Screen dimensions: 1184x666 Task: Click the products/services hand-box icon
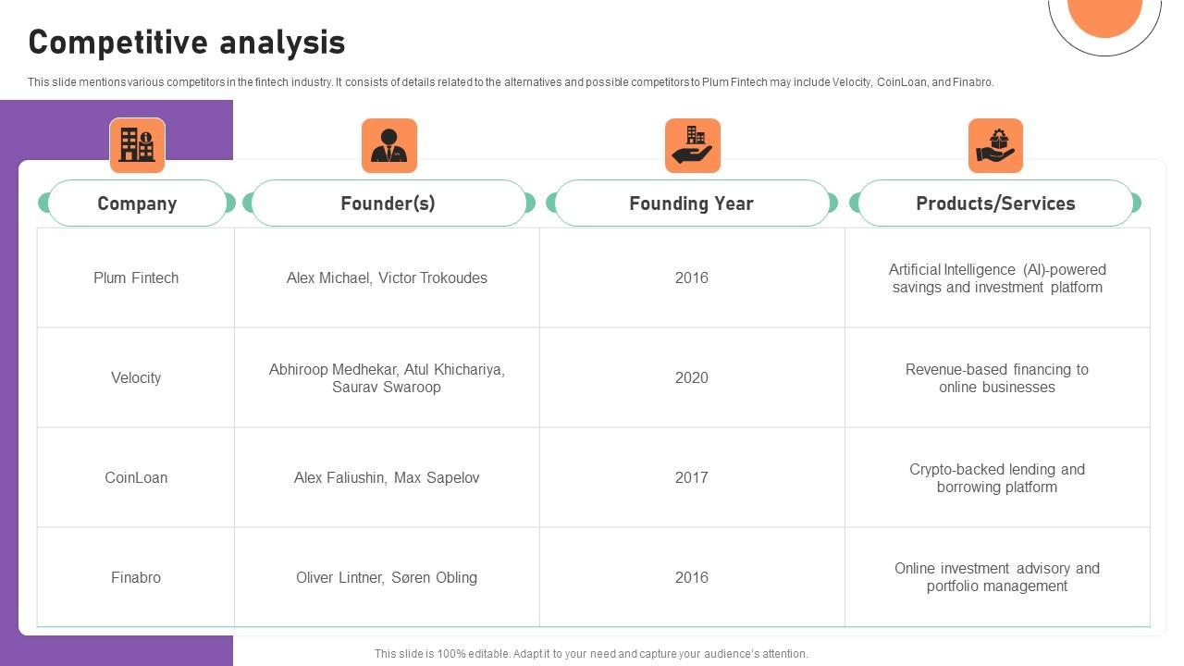click(x=995, y=145)
